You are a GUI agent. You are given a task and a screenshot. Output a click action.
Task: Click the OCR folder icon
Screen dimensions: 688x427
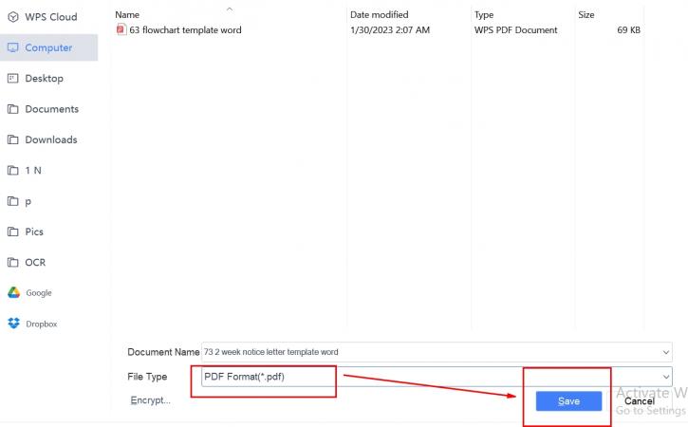point(13,263)
